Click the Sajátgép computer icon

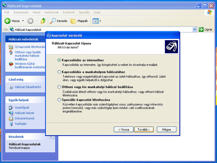click(11, 124)
